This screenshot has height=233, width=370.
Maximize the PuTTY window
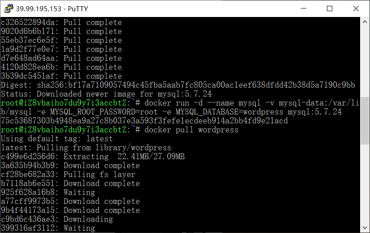[x=330, y=8]
